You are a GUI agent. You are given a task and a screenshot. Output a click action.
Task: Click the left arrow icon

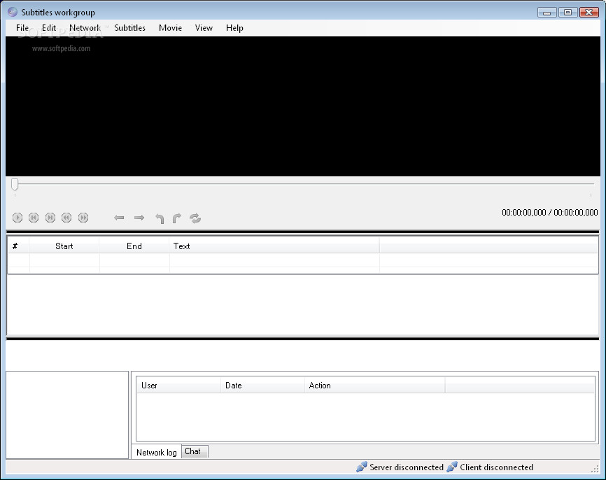pos(119,218)
